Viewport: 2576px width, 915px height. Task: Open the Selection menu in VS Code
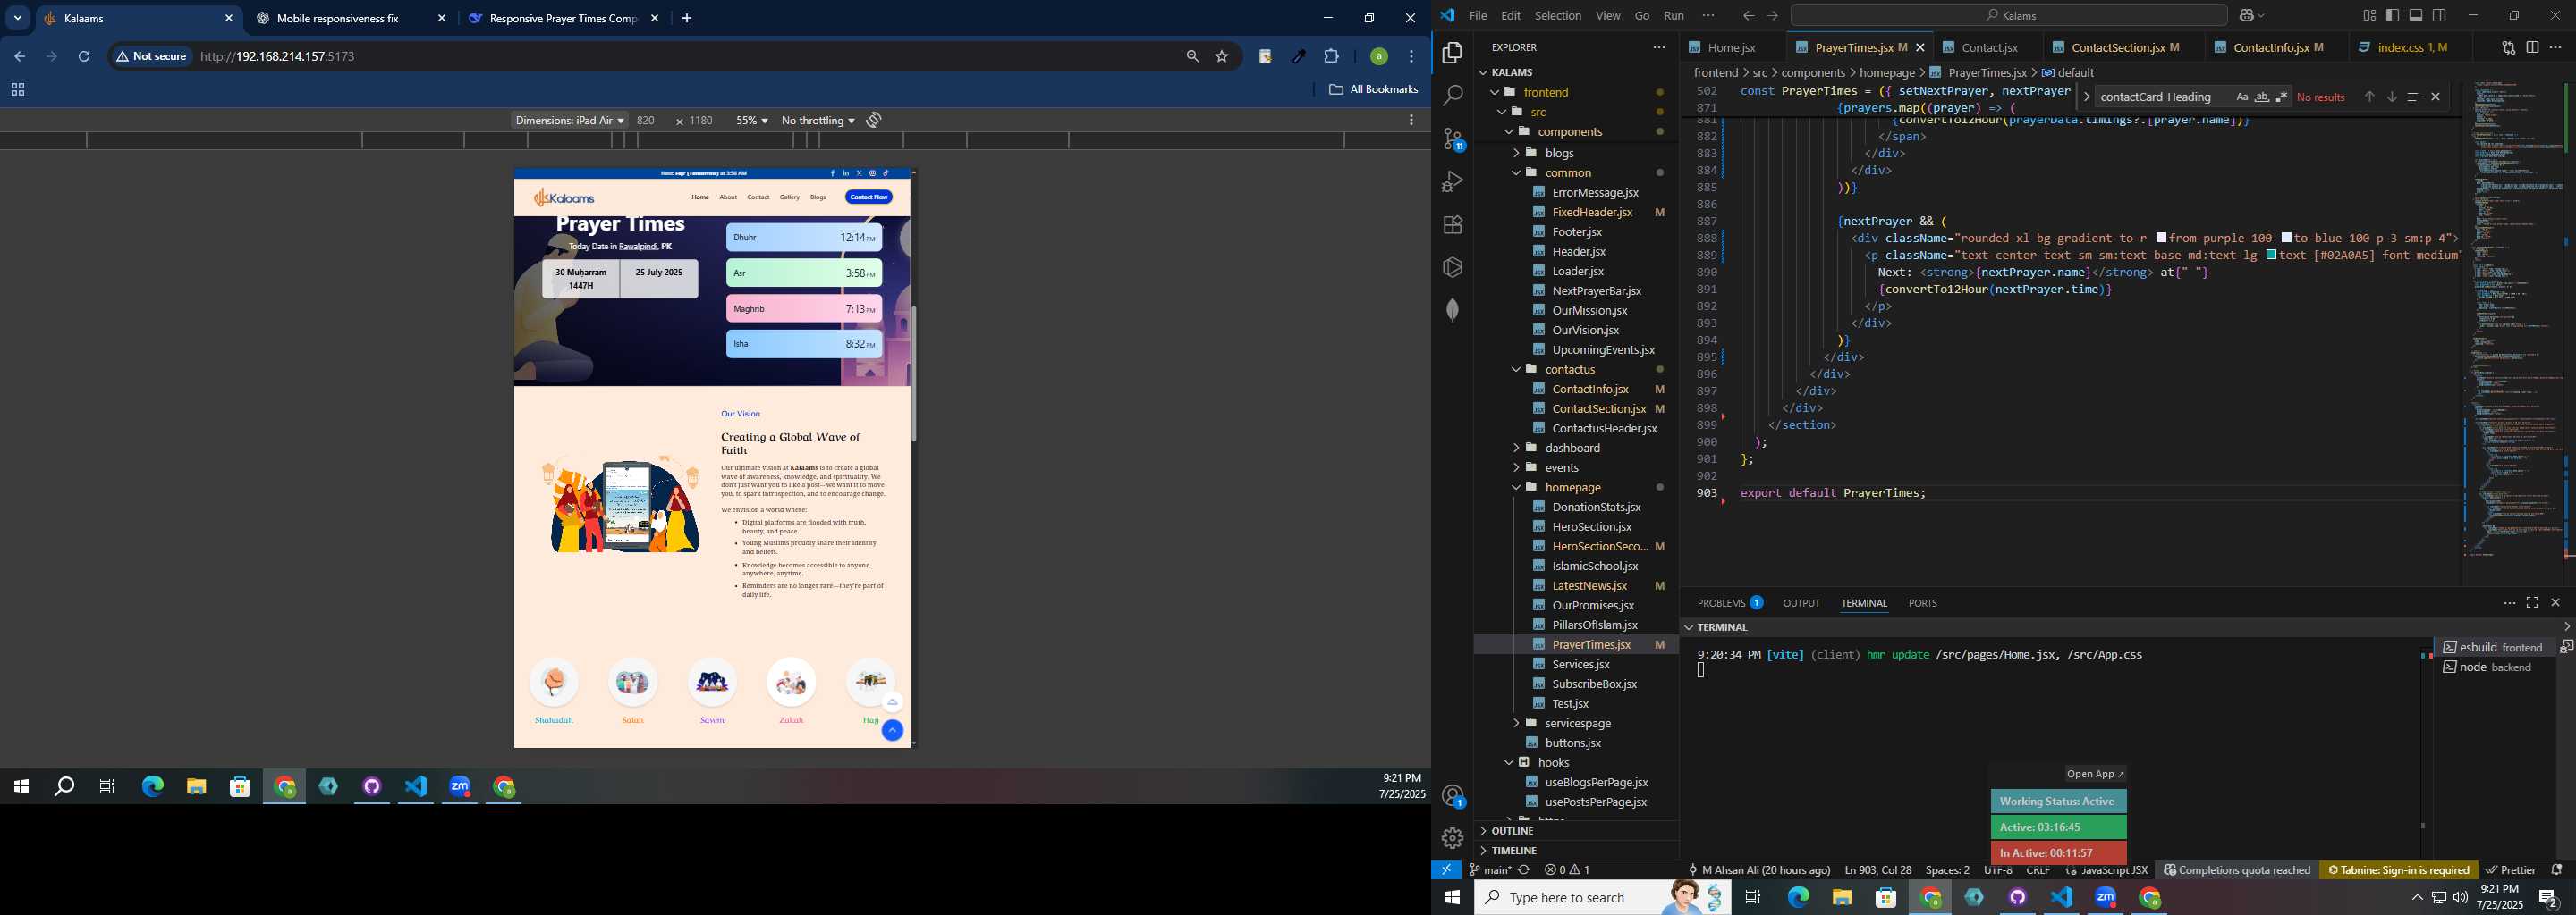point(1558,16)
